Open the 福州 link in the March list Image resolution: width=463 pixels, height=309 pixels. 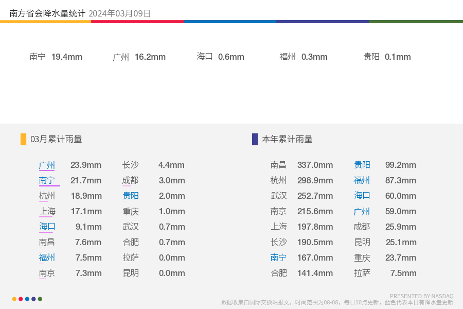tap(47, 257)
